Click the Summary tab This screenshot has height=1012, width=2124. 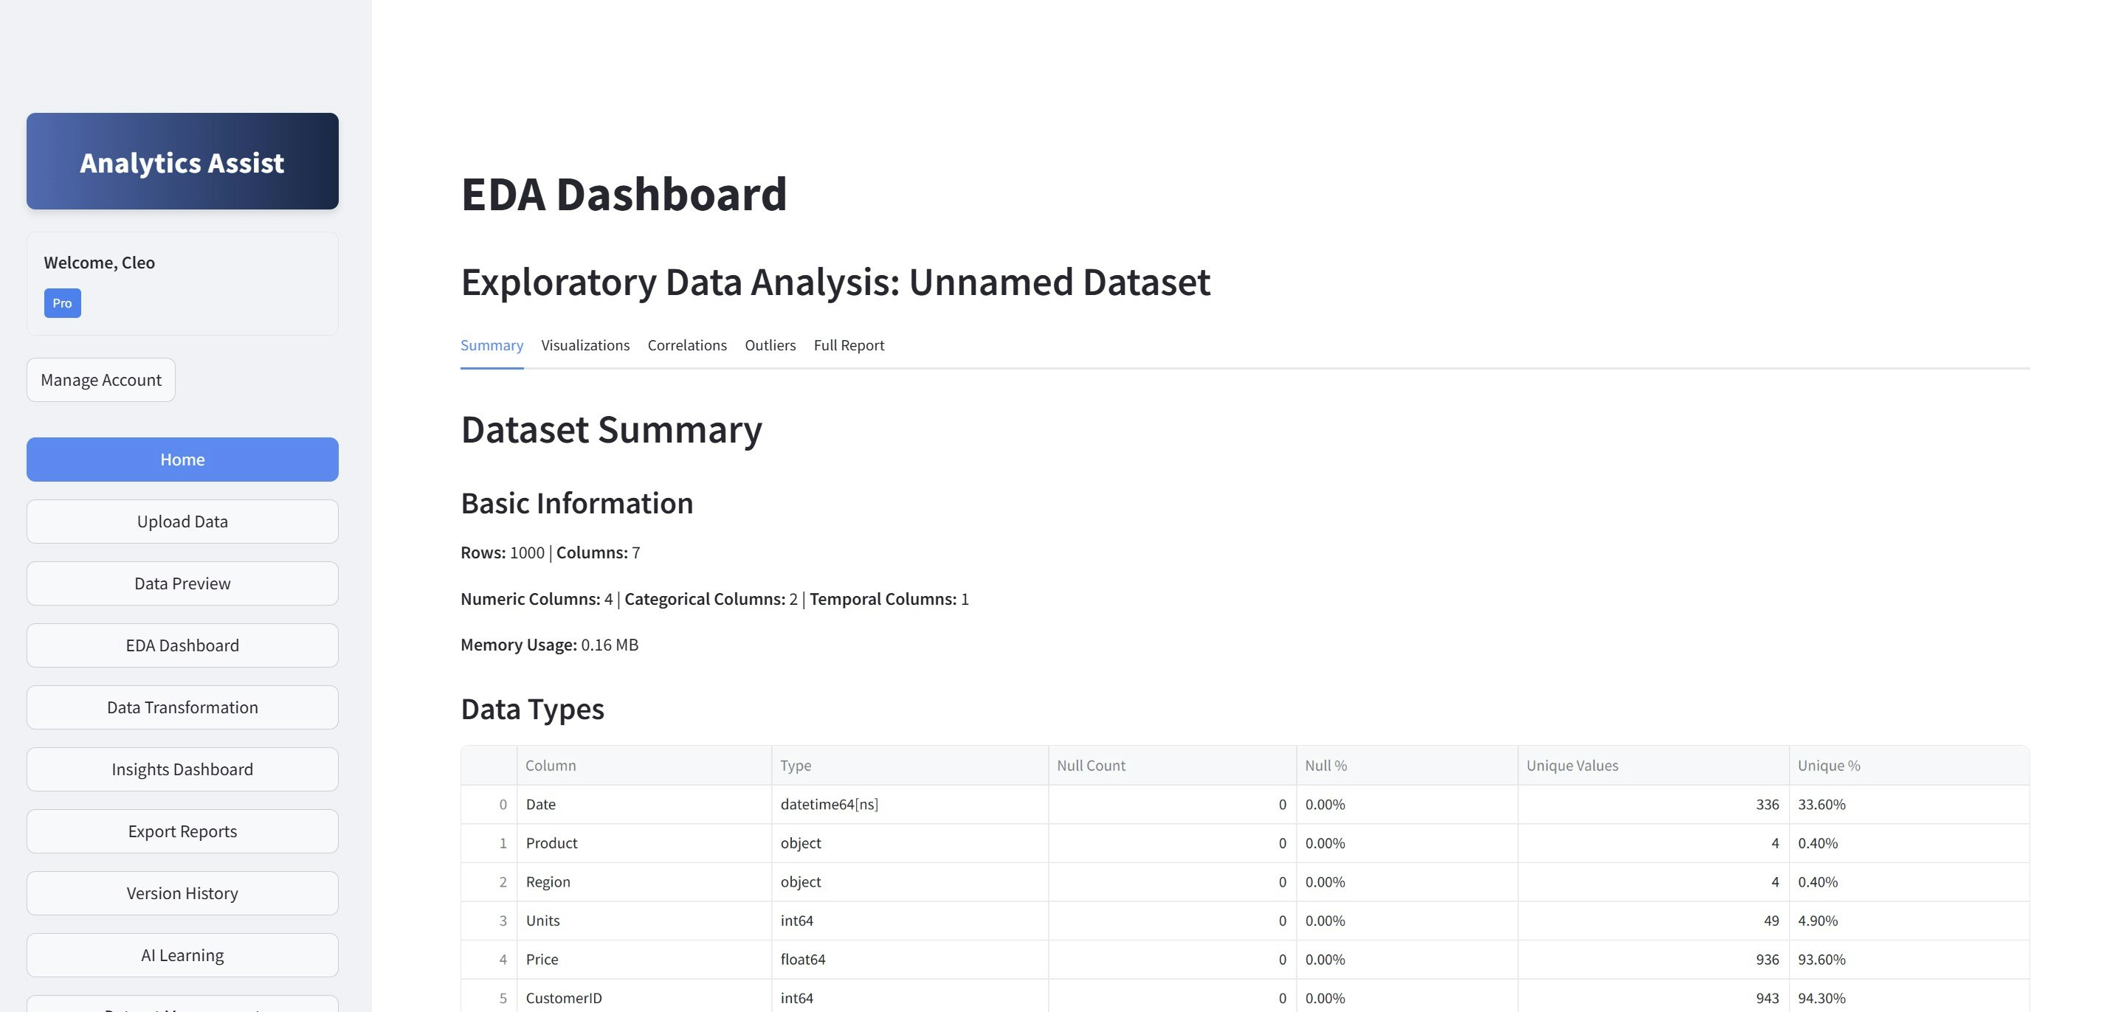click(x=492, y=345)
